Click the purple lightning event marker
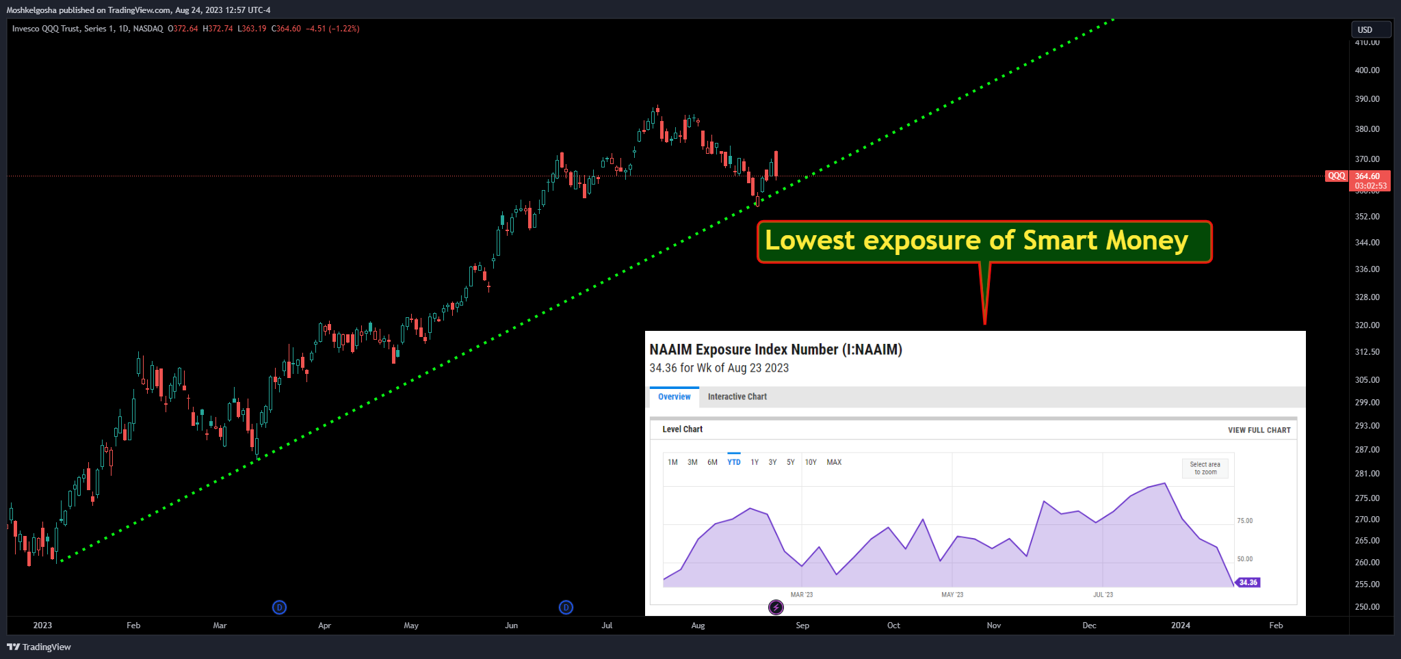This screenshot has width=1401, height=659. point(776,607)
